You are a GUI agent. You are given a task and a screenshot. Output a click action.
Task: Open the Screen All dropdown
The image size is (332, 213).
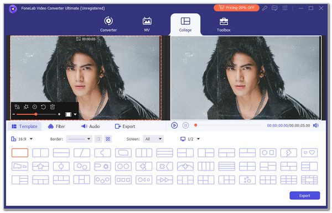tap(153, 139)
